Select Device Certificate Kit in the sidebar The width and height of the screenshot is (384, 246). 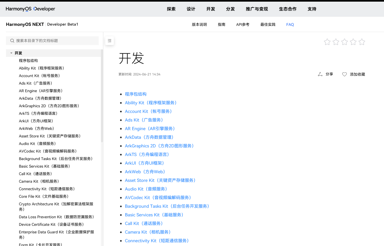[52, 224]
